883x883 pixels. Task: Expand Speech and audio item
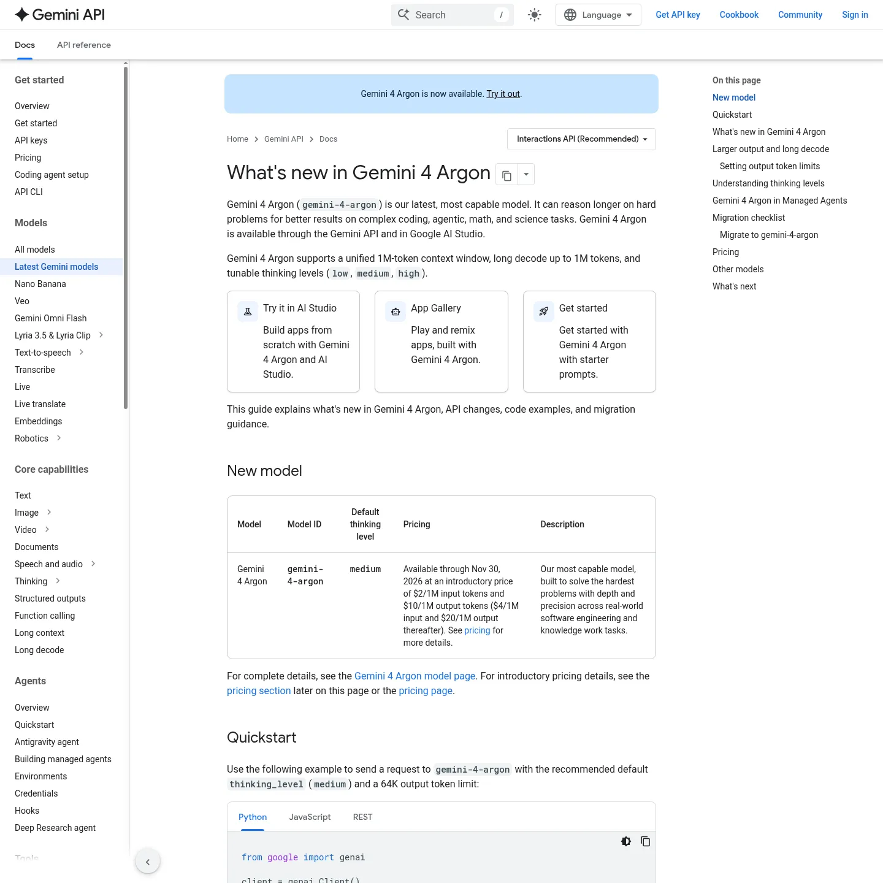coord(93,564)
